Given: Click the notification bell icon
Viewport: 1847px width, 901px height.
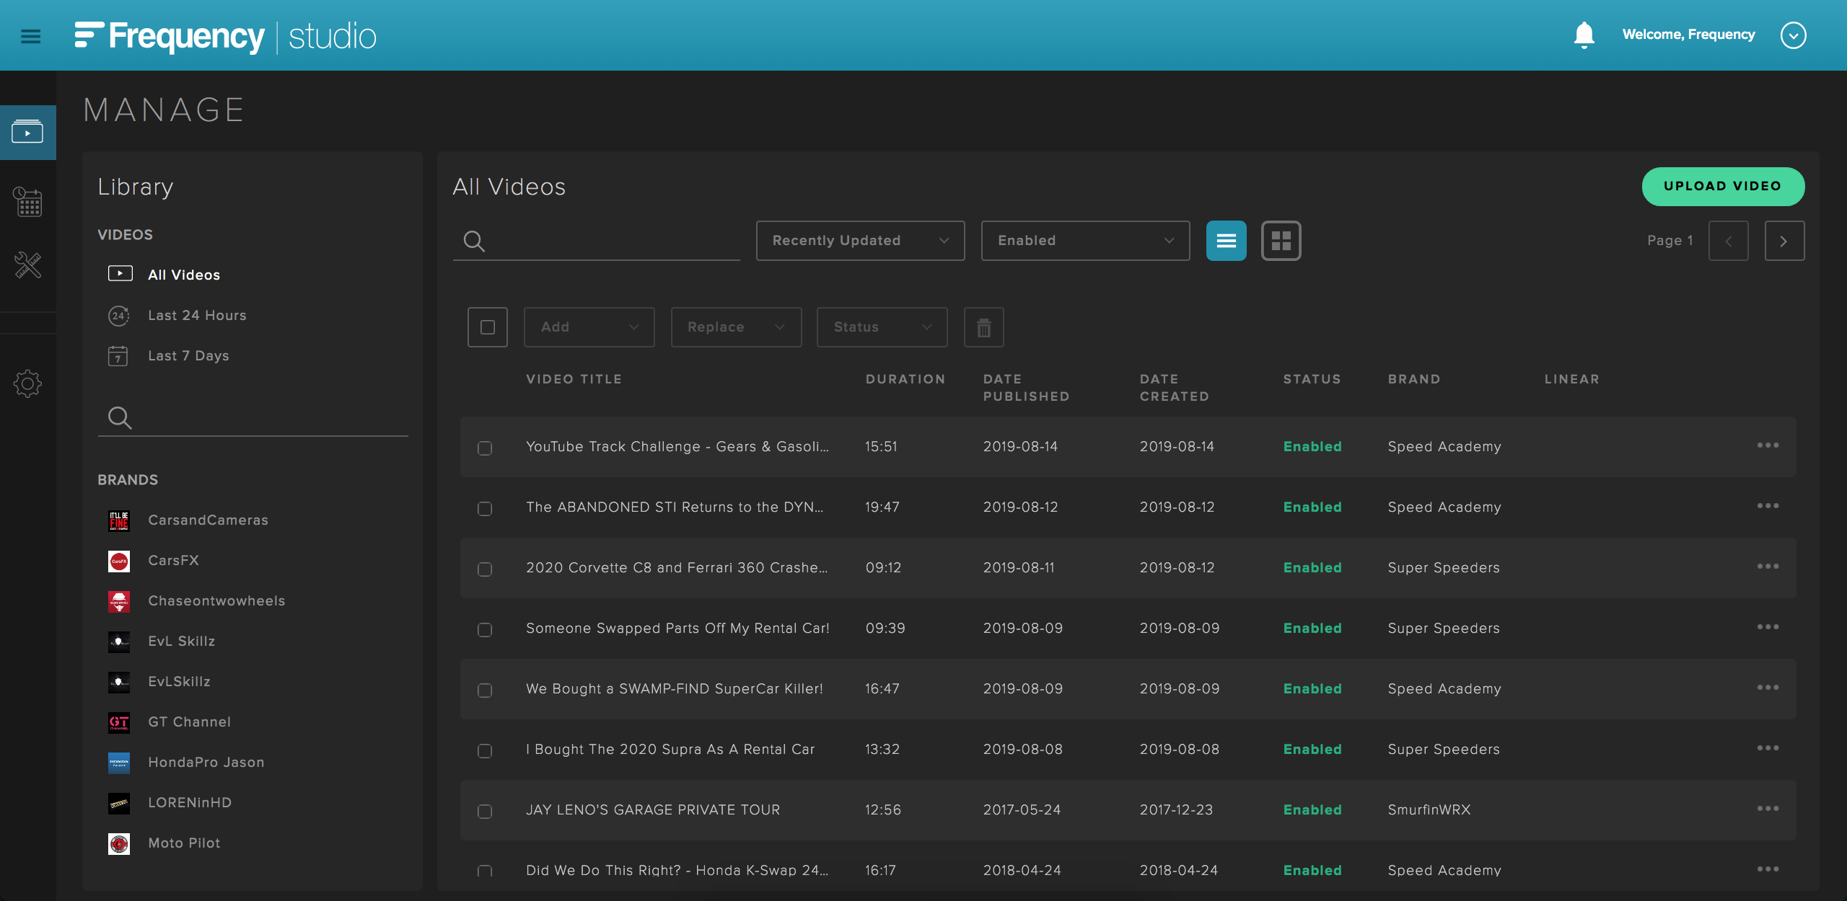Looking at the screenshot, I should point(1584,35).
